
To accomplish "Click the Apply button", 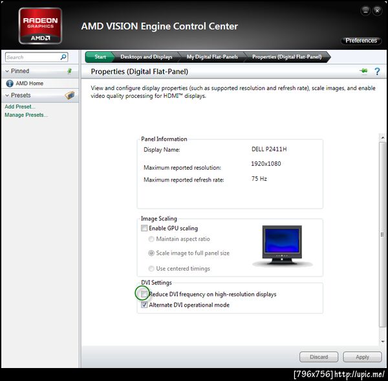I will pos(362,357).
